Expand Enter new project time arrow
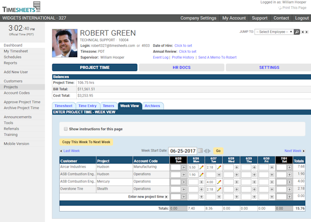311x222 pixels. click(167, 197)
